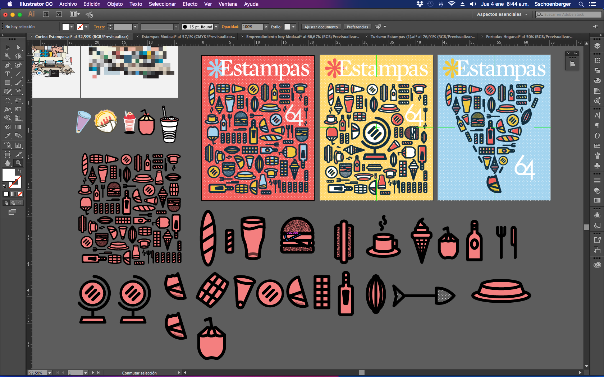This screenshot has width=604, height=377.
Task: Open the Brushes panel icon
Action: click(597, 156)
